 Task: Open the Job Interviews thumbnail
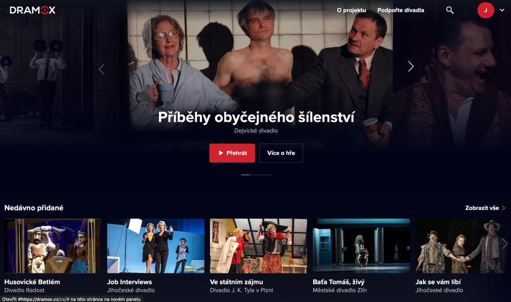pyautogui.click(x=156, y=246)
